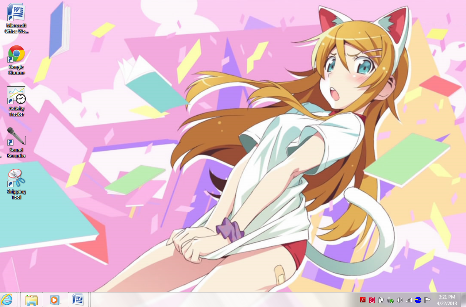Click the blue octagon tray icon
466x307 pixels.
418,300
